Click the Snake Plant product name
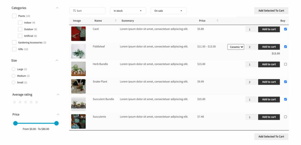 click(100, 82)
